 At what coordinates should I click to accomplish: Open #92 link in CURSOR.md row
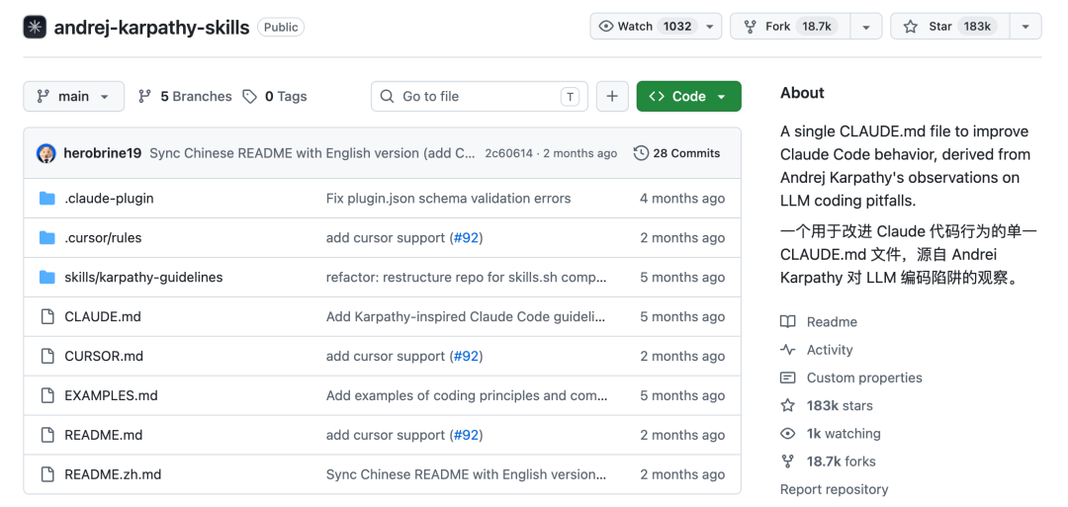(466, 357)
